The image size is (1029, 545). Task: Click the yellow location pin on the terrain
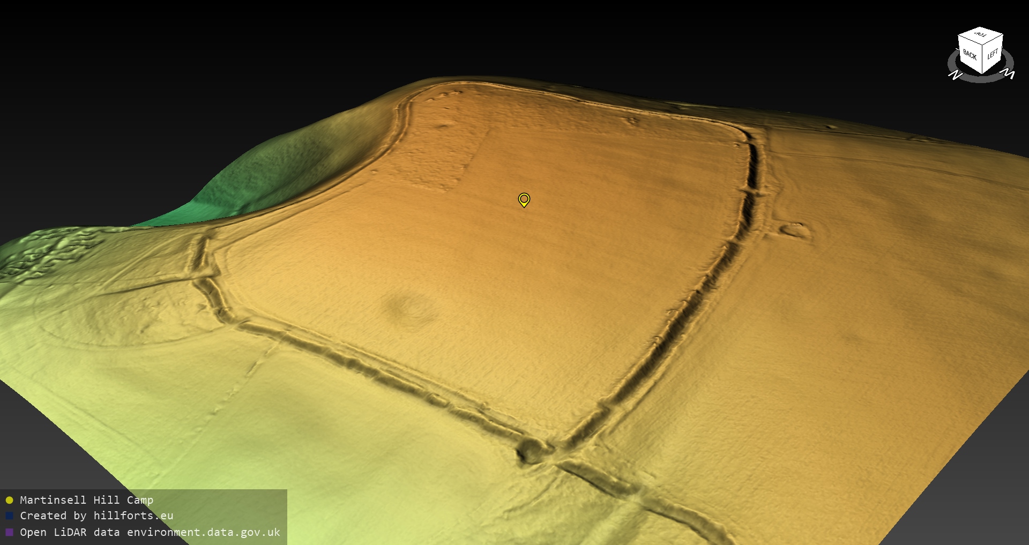(524, 199)
